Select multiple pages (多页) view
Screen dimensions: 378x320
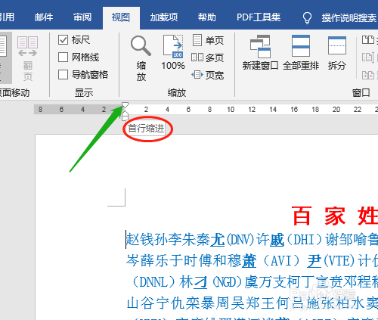207,57
